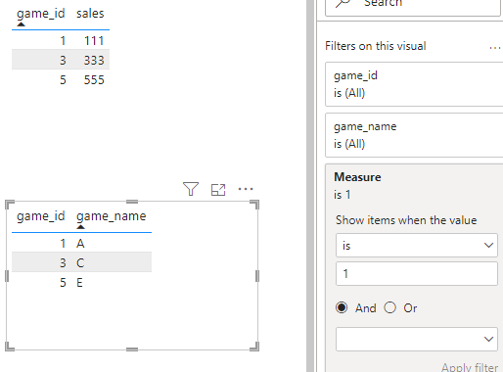This screenshot has width=503, height=372.
Task: Open the empty second condition dropdown
Action: (417, 339)
